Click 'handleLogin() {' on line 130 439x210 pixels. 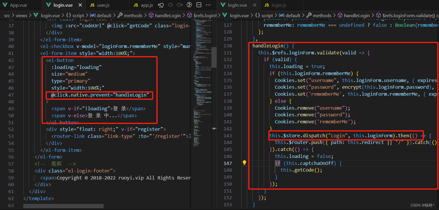click(x=274, y=46)
